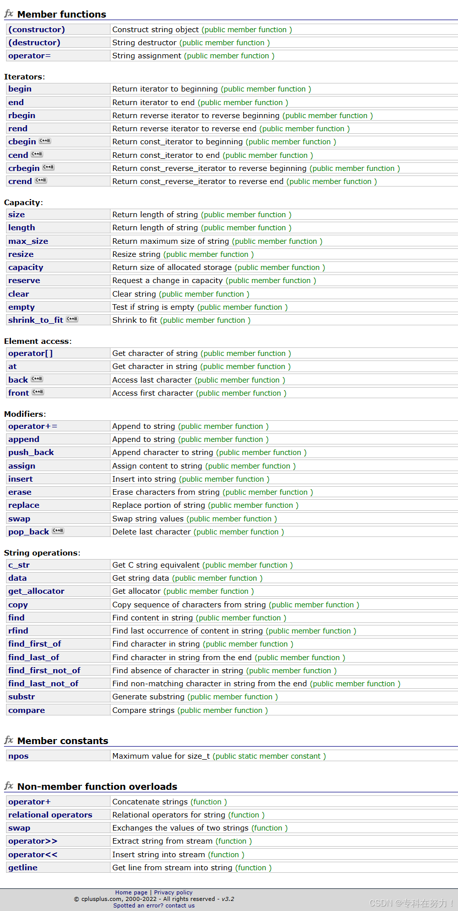Go to the cbegin reference page
This screenshot has width=458, height=911.
click(x=22, y=142)
